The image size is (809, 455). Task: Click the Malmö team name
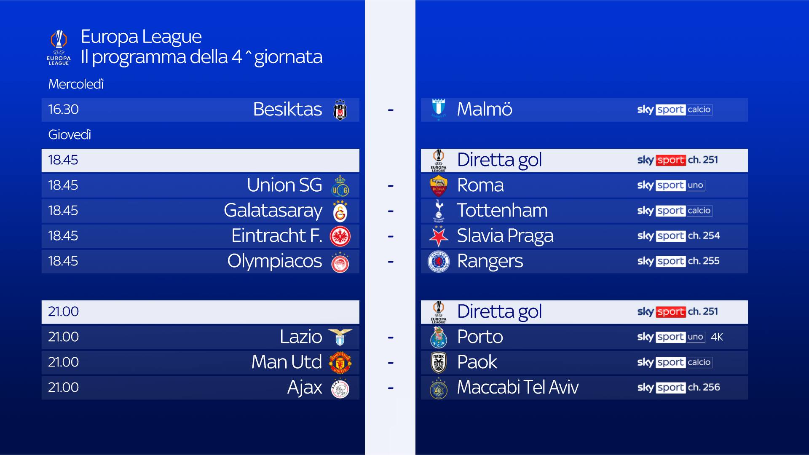tap(485, 110)
